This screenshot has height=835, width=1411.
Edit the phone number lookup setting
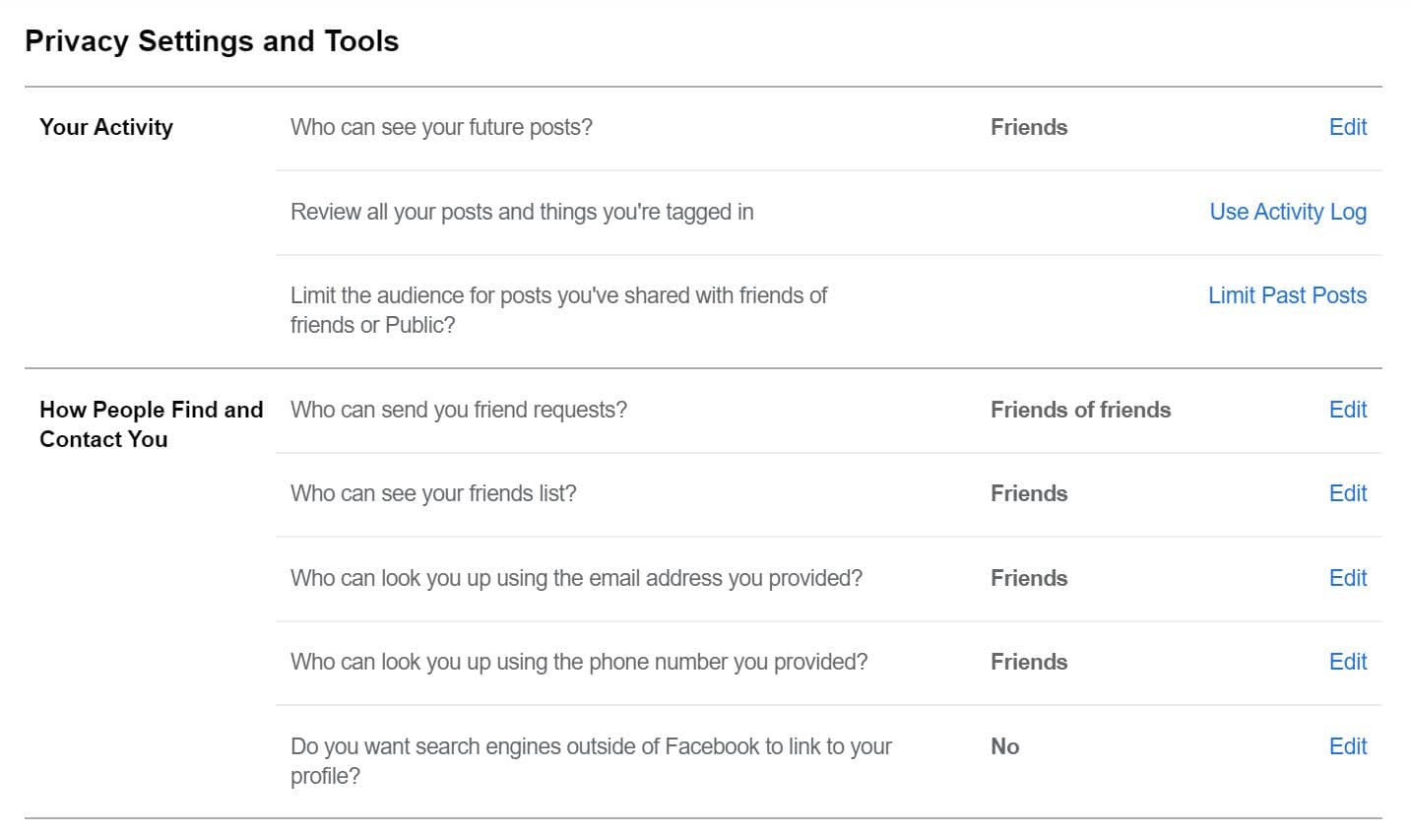[1347, 662]
